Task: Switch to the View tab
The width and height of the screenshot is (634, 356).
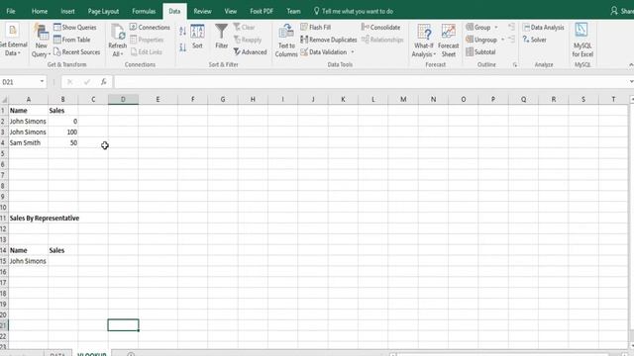Action: 231,11
